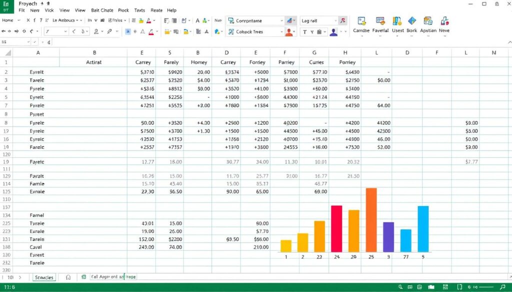The height and width of the screenshot is (292, 512).
Task: Collapse the ribbon with chevron arrow
Action: pyautogui.click(x=509, y=42)
